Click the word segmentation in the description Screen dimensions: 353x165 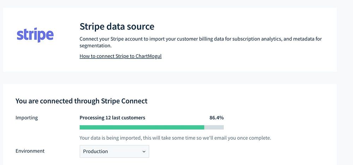tap(95, 46)
